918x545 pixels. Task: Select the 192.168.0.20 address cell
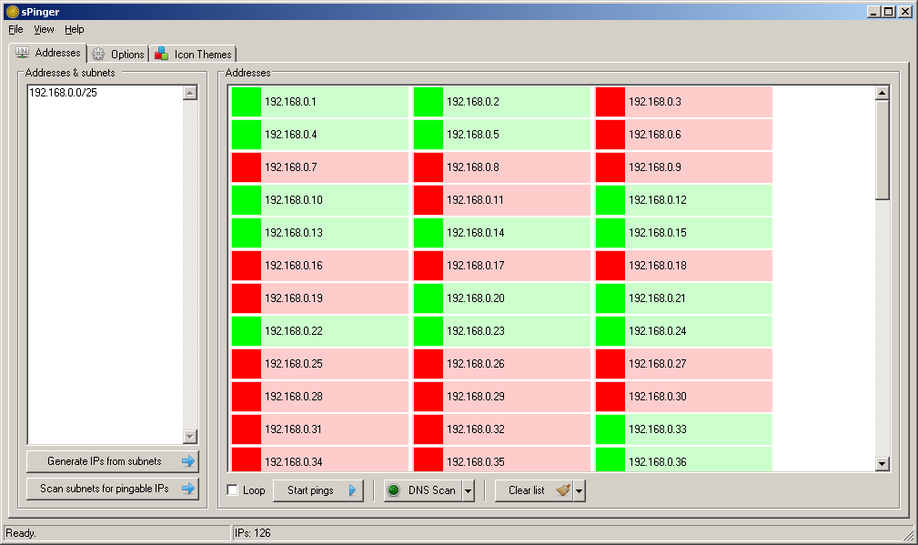coord(501,298)
